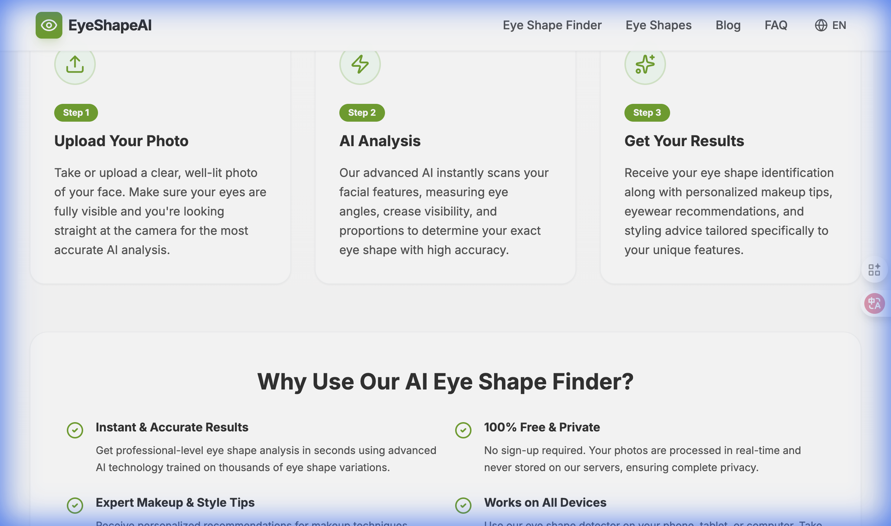Click the sparkle icon above Get Your Results

tap(644, 64)
